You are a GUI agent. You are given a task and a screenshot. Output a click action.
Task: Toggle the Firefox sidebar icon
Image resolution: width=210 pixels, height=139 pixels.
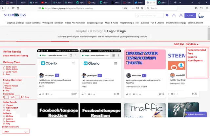(x=201, y=8)
